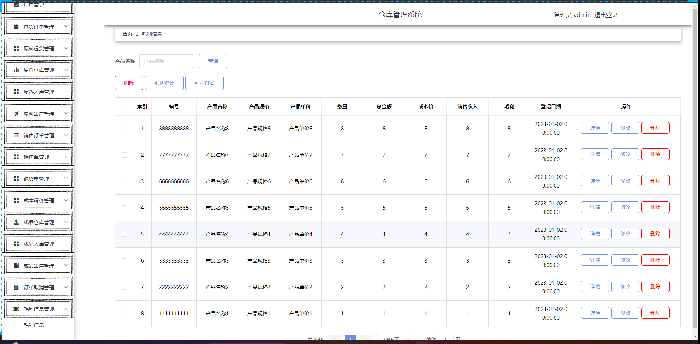The image size is (700, 344).
Task: Collapse 毛利信息管理 using its up chevron
Action: [x=66, y=309]
